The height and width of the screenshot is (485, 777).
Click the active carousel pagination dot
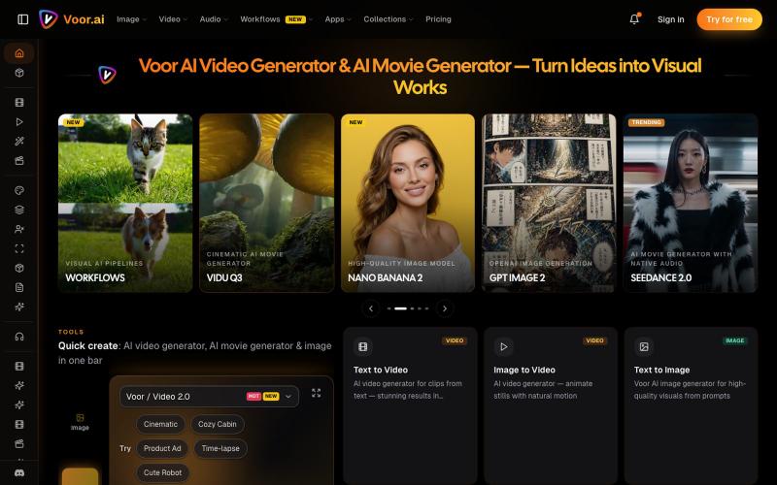[x=400, y=308]
